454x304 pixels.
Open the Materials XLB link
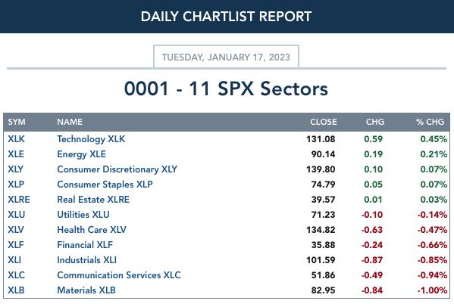[86, 290]
